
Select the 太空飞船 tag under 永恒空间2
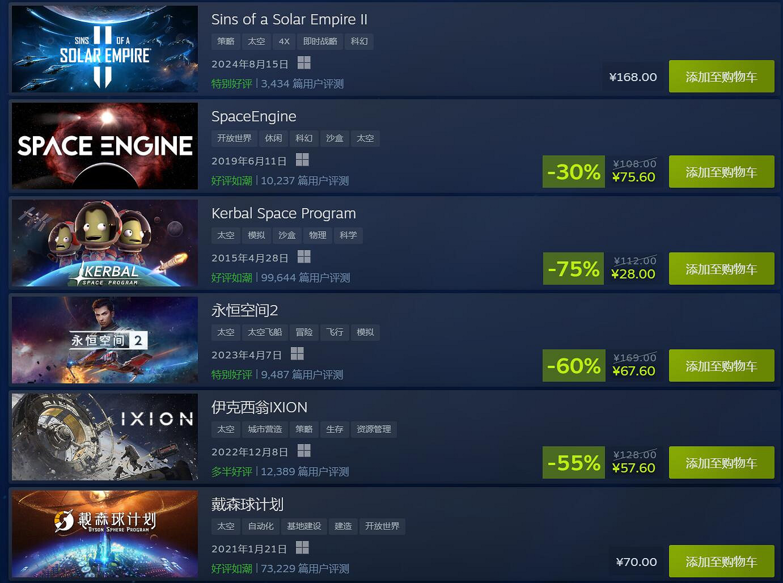[x=265, y=332]
